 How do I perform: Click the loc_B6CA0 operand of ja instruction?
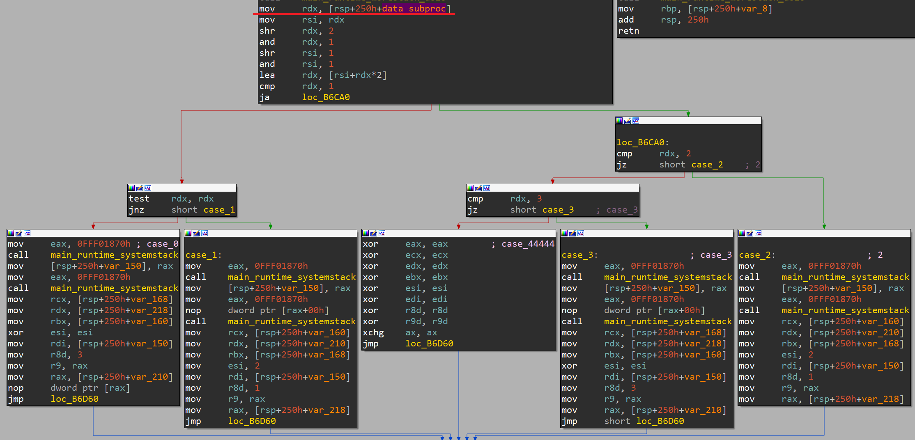[x=326, y=97]
